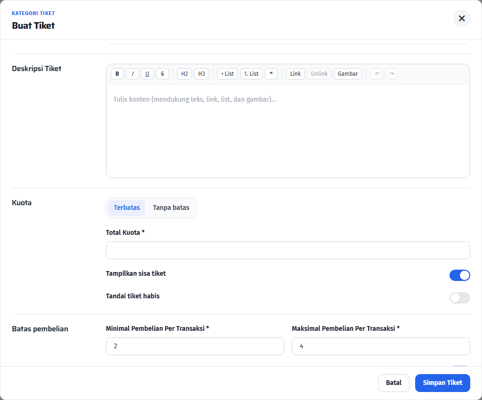
Task: Create a numbered list
Action: click(x=251, y=74)
